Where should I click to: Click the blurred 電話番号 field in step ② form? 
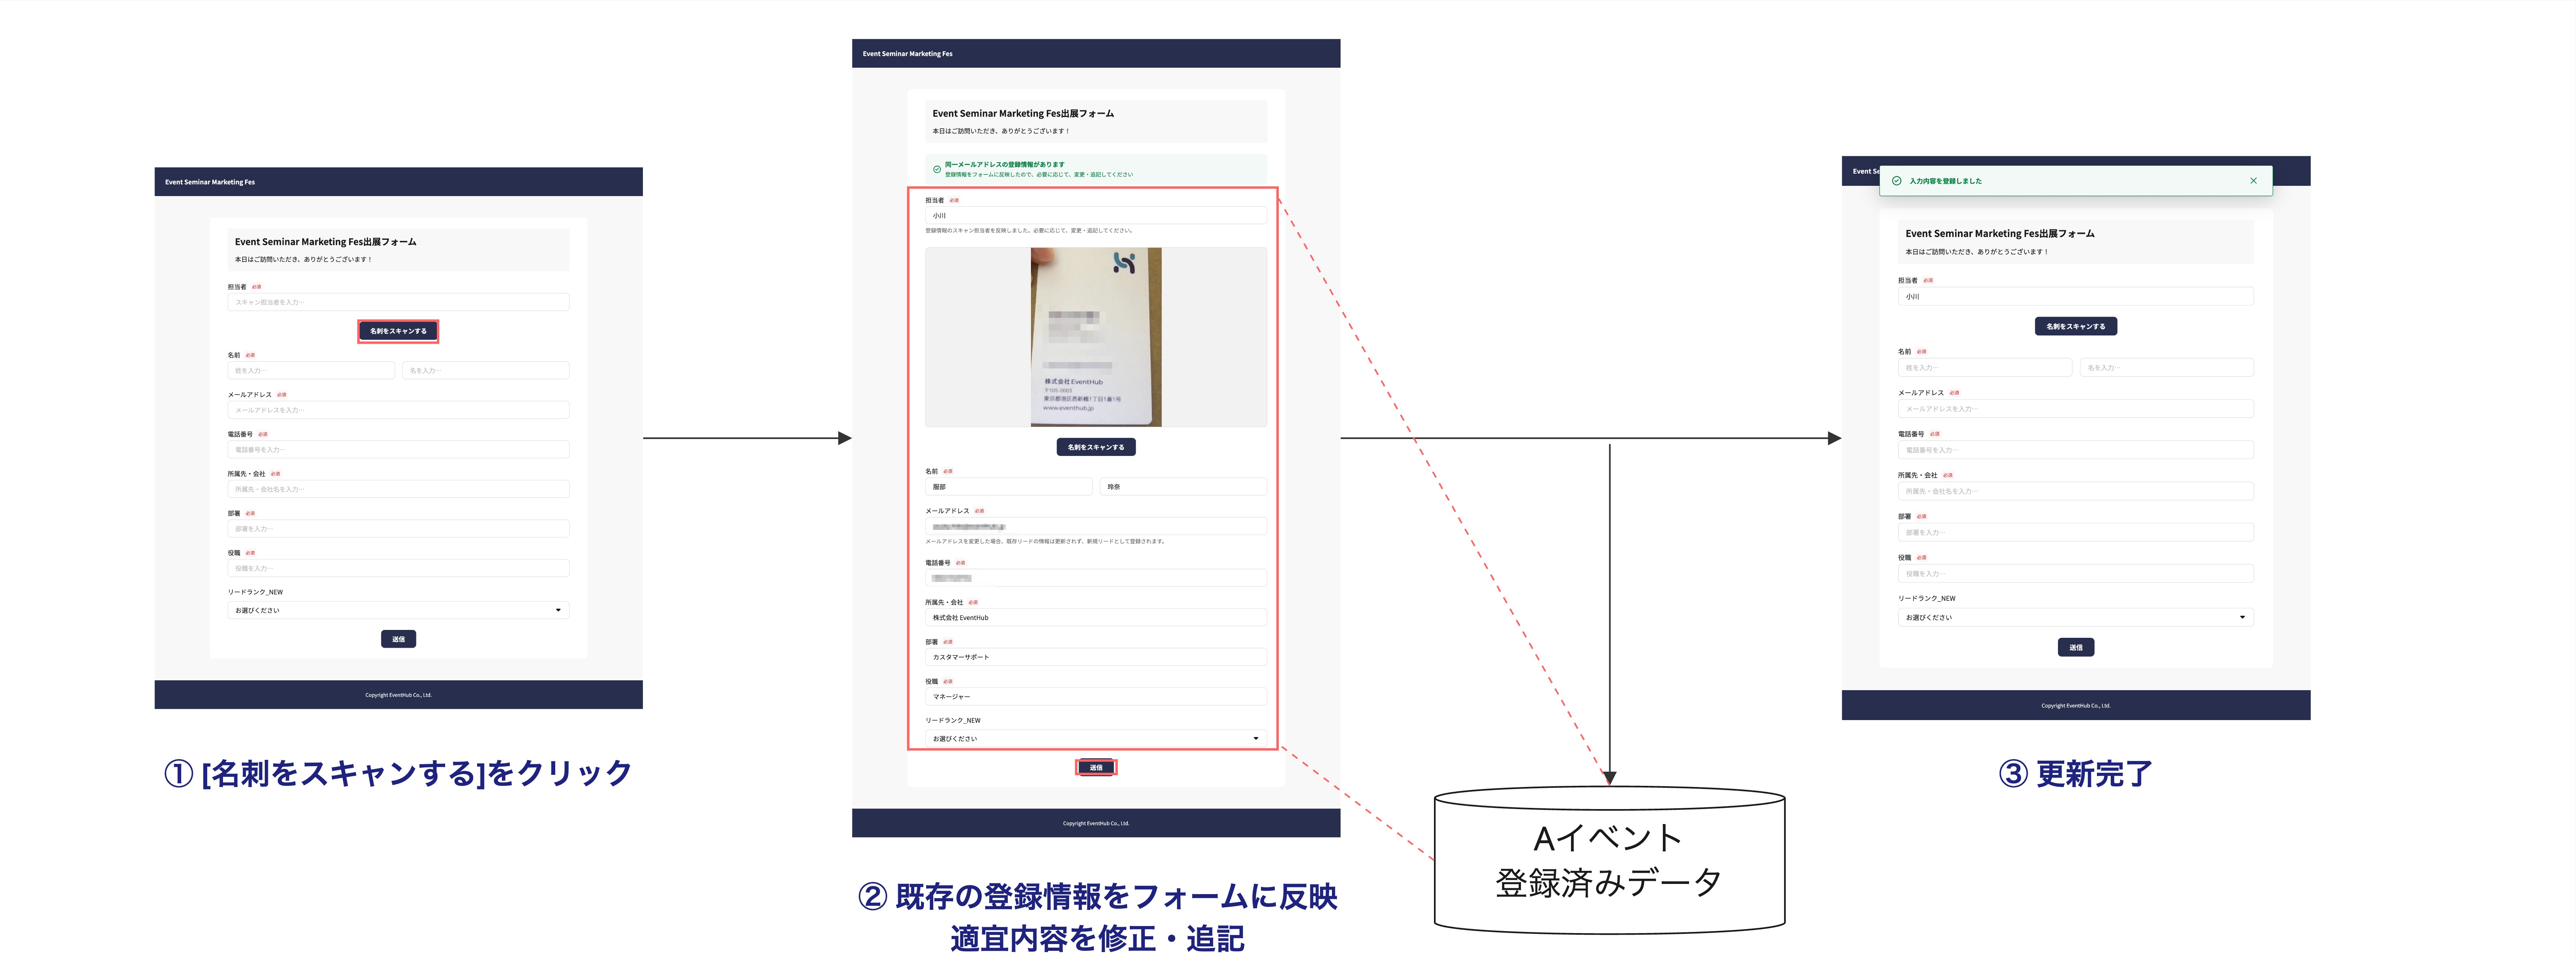[x=1095, y=578]
